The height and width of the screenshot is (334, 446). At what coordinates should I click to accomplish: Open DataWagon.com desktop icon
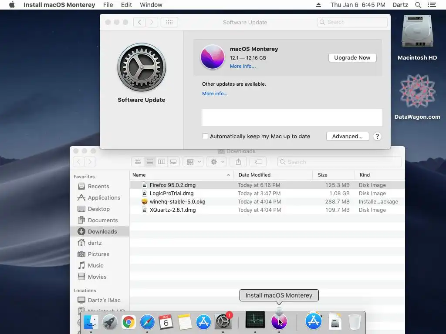point(417,97)
